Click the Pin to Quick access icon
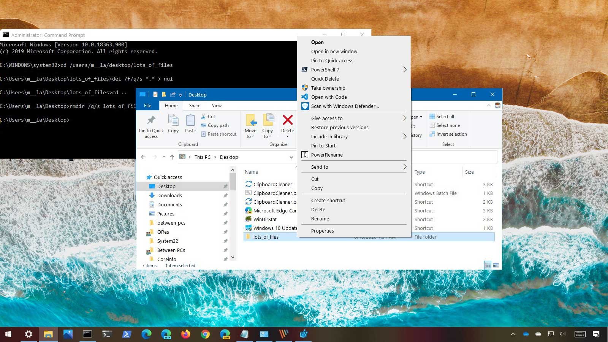The image size is (608, 342). pos(151,121)
